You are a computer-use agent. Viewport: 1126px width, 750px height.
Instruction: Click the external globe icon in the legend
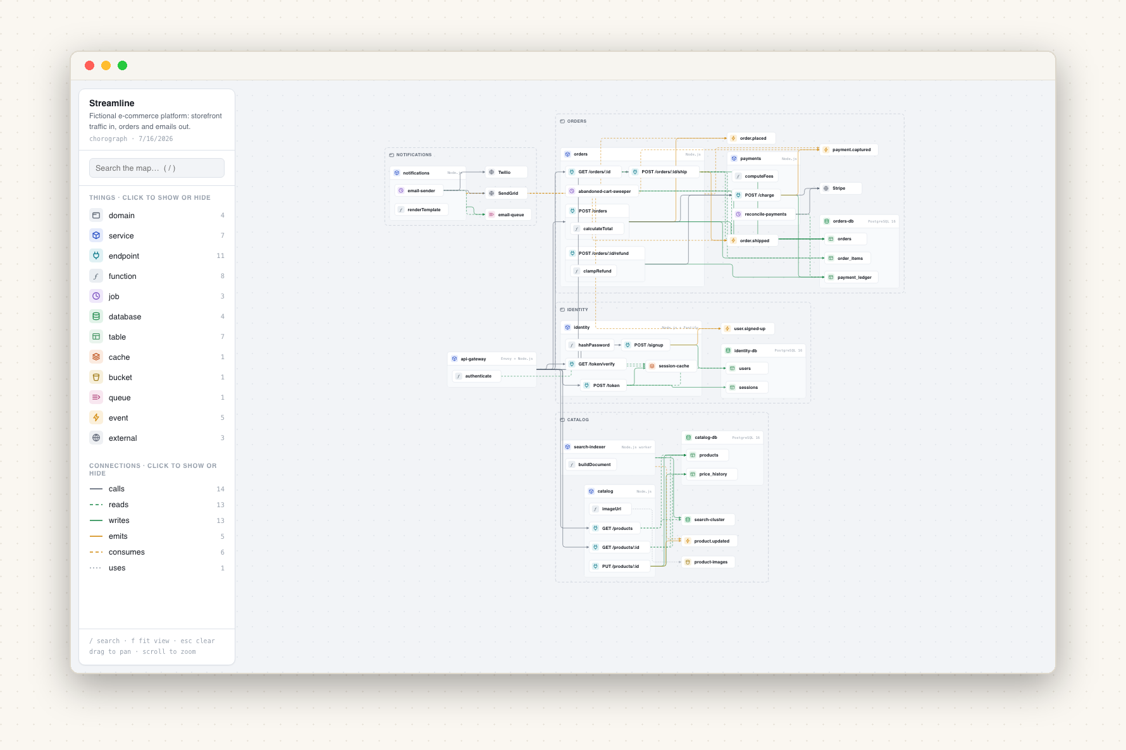(96, 438)
